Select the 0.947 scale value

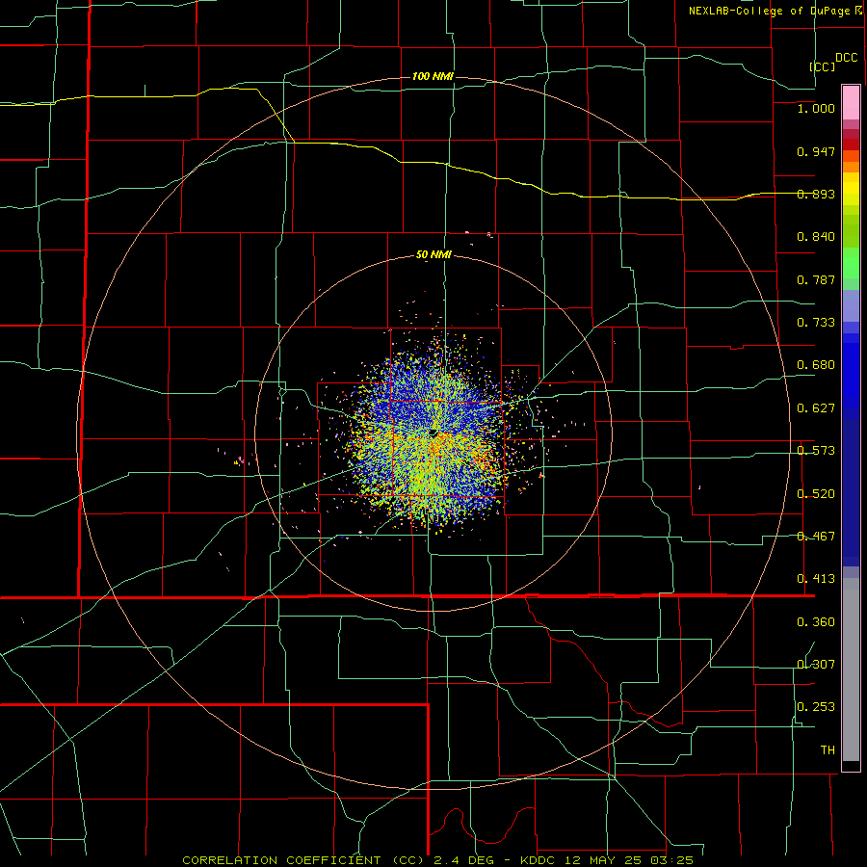pos(816,151)
